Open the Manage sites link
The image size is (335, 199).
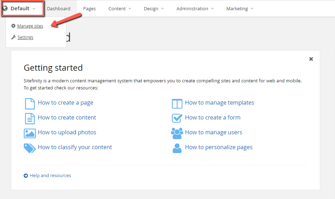pyautogui.click(x=30, y=26)
